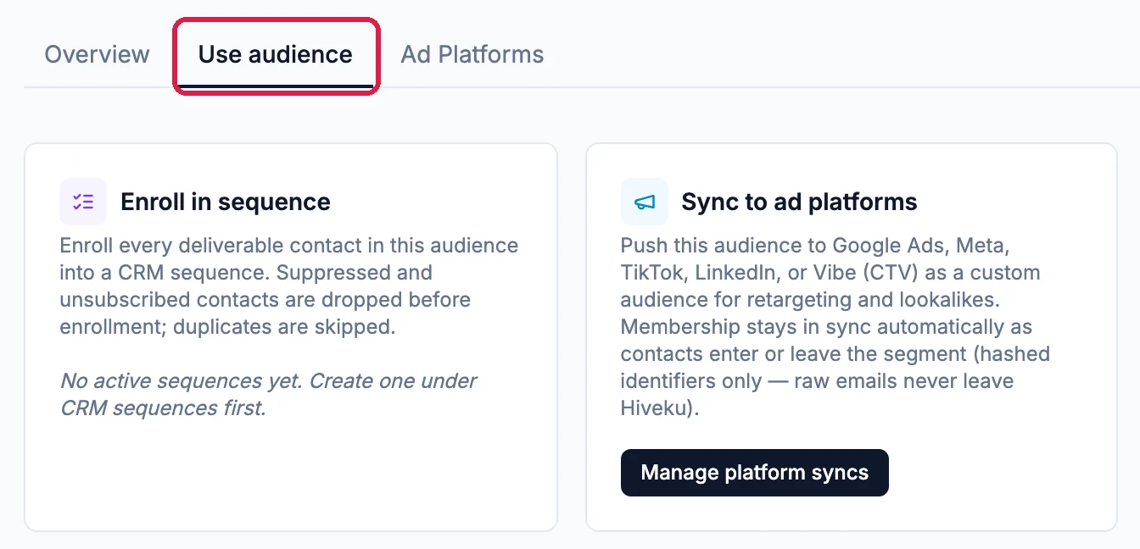Click the Manage platform syncs button
The height and width of the screenshot is (549, 1140).
754,473
